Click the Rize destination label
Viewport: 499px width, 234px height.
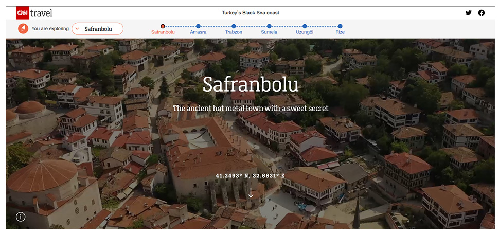(340, 32)
